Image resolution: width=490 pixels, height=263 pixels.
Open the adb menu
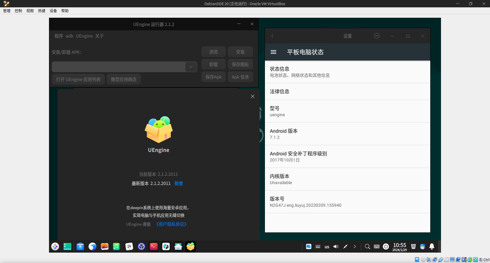[x=70, y=36]
